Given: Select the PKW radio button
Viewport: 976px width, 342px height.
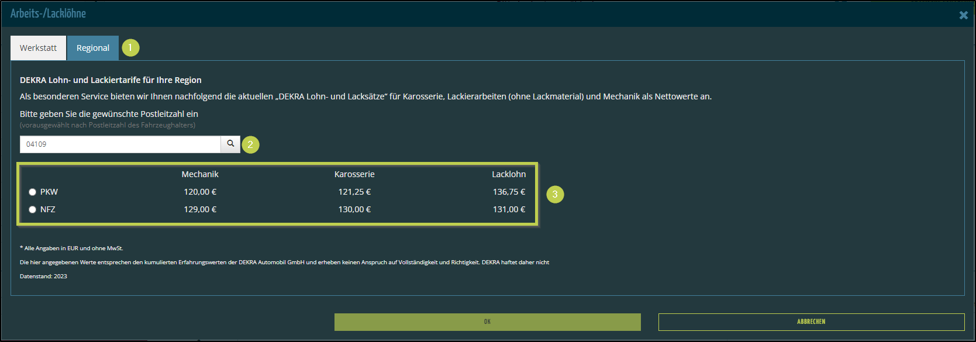Looking at the screenshot, I should 33,192.
